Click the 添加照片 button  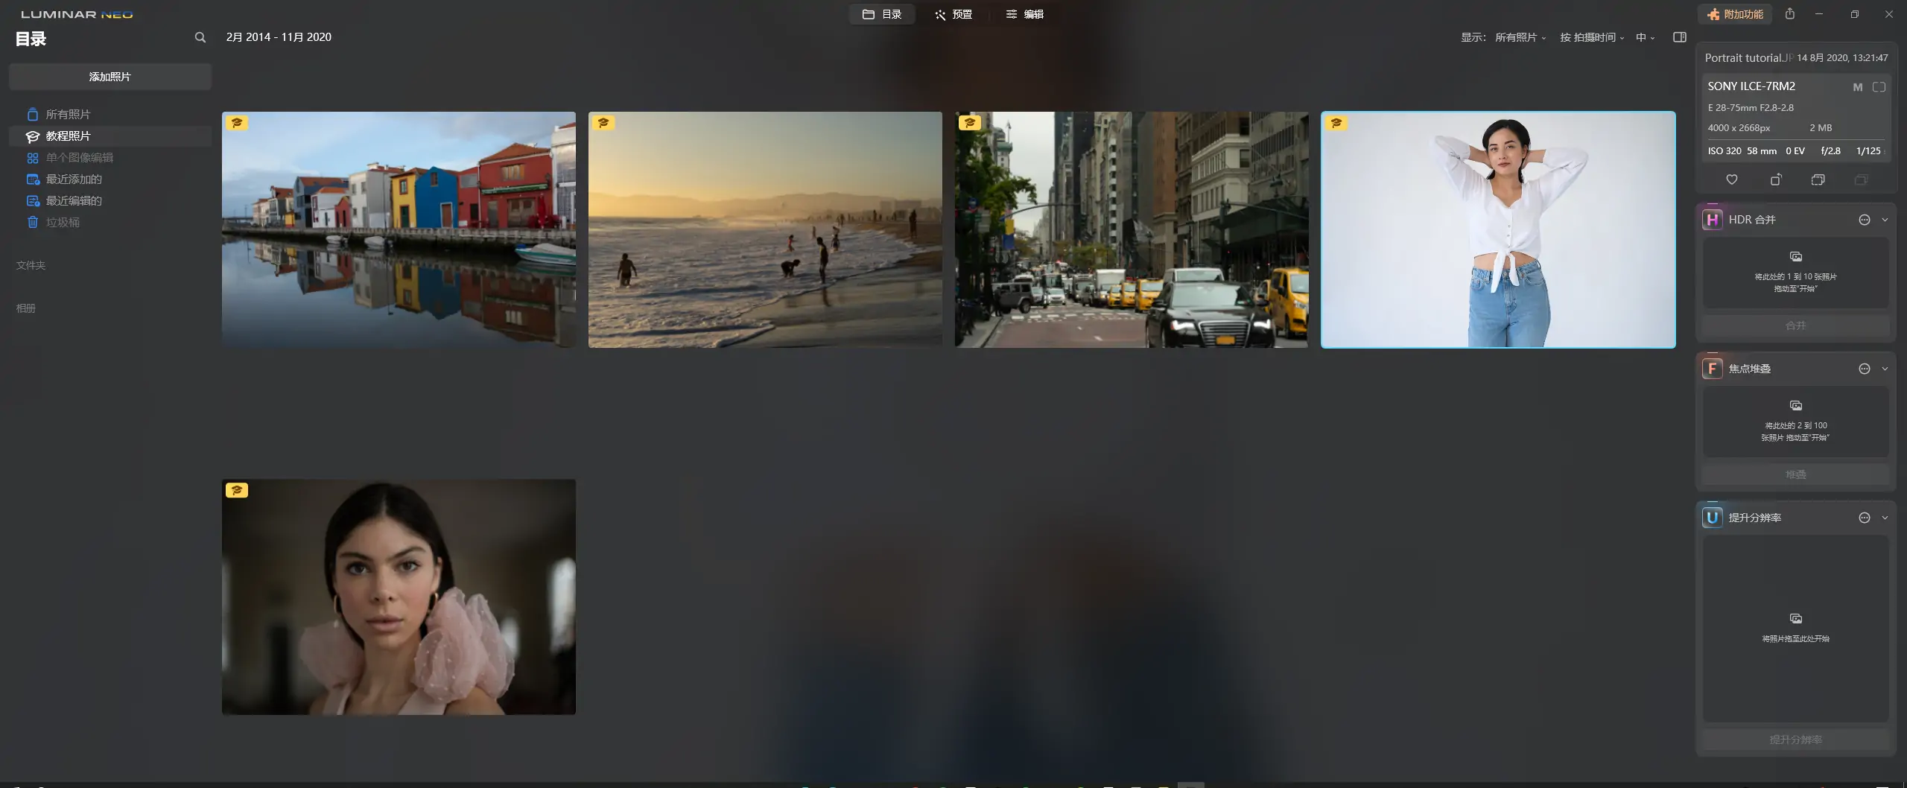click(x=110, y=77)
